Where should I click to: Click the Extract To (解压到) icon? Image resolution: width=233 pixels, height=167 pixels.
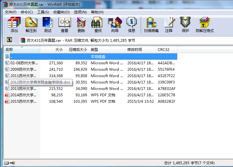(31, 22)
